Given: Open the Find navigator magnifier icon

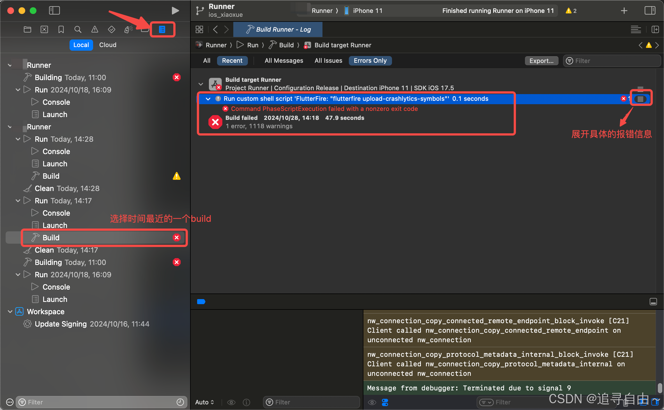Looking at the screenshot, I should [78, 29].
